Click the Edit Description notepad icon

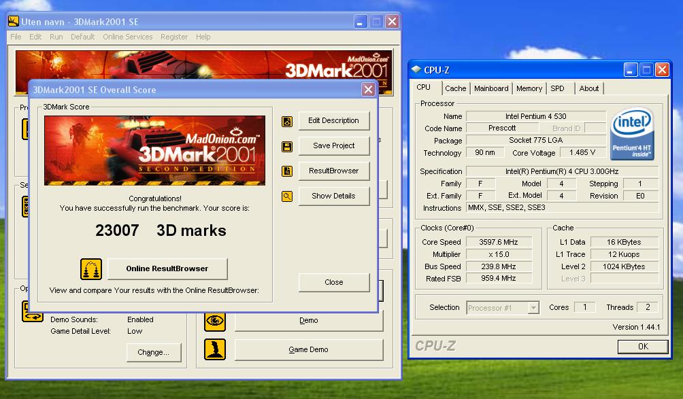tap(287, 122)
